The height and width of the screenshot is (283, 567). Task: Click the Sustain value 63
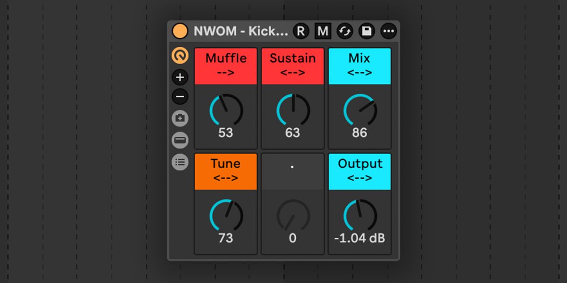click(x=292, y=133)
